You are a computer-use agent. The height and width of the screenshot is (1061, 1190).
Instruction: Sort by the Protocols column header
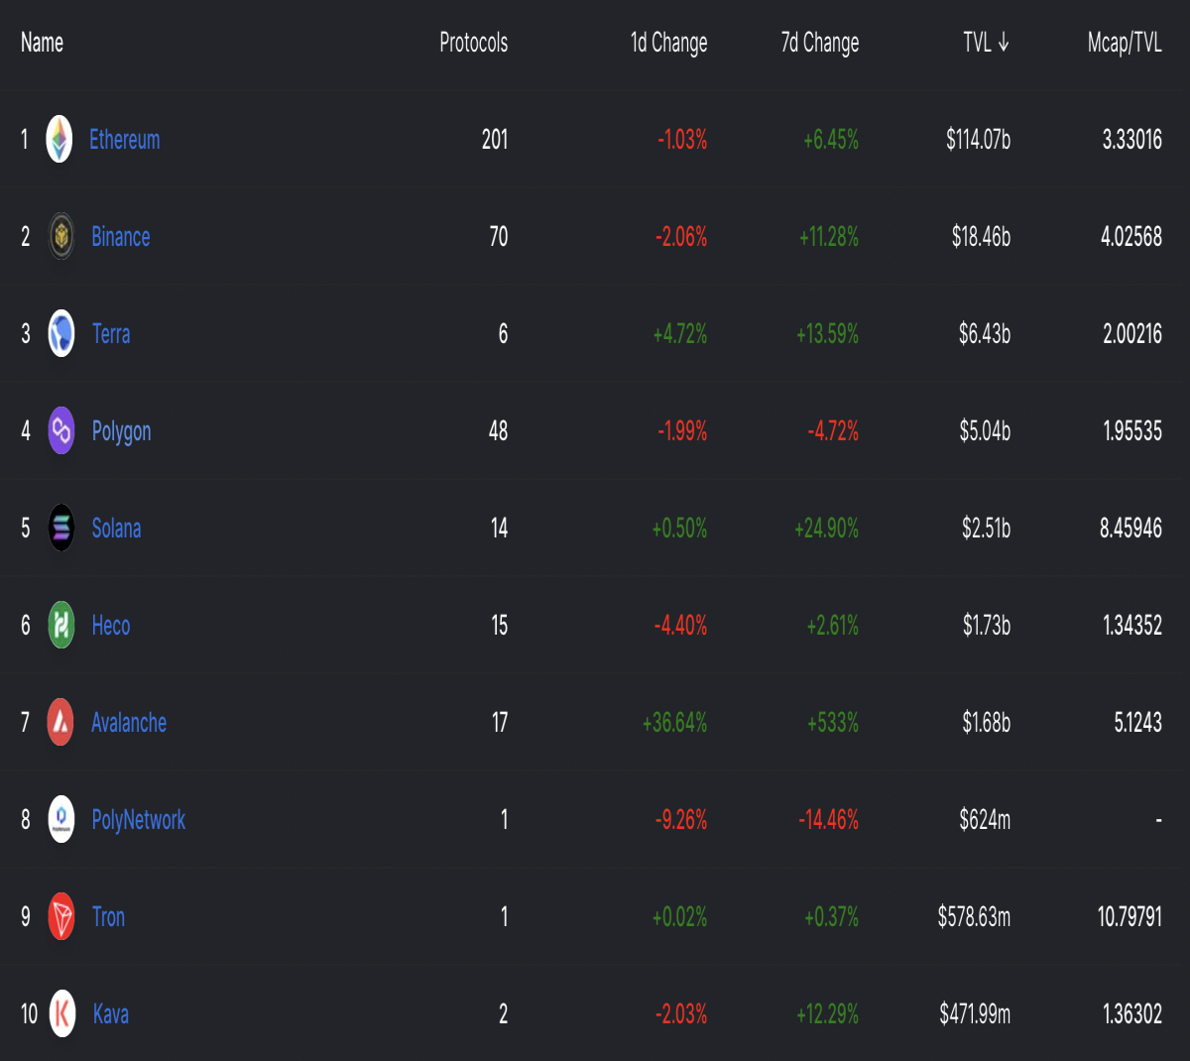click(x=473, y=43)
